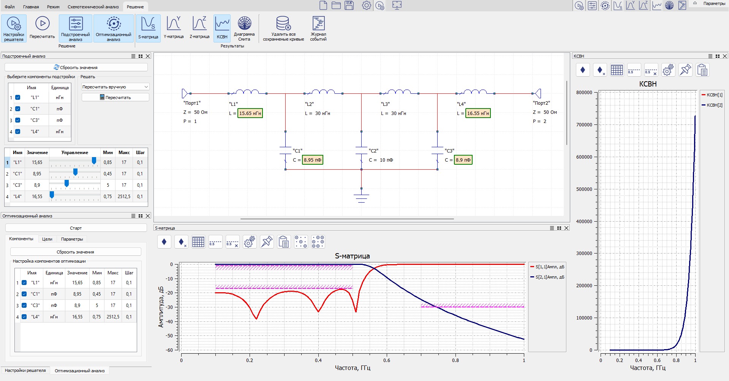Switch to the Цели tab

(47, 239)
